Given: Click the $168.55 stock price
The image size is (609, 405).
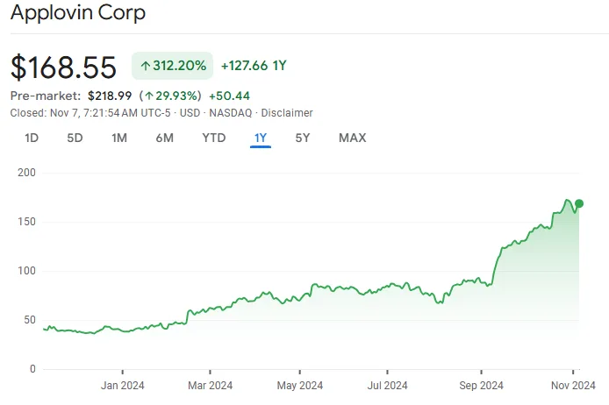Looking at the screenshot, I should [63, 67].
